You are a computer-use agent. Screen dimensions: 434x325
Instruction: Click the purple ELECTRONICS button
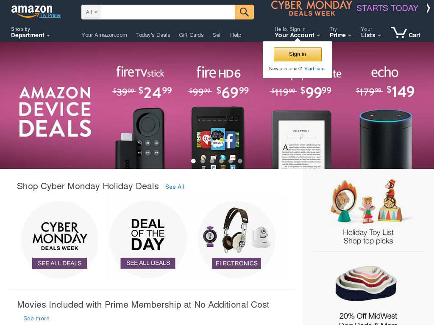click(236, 263)
